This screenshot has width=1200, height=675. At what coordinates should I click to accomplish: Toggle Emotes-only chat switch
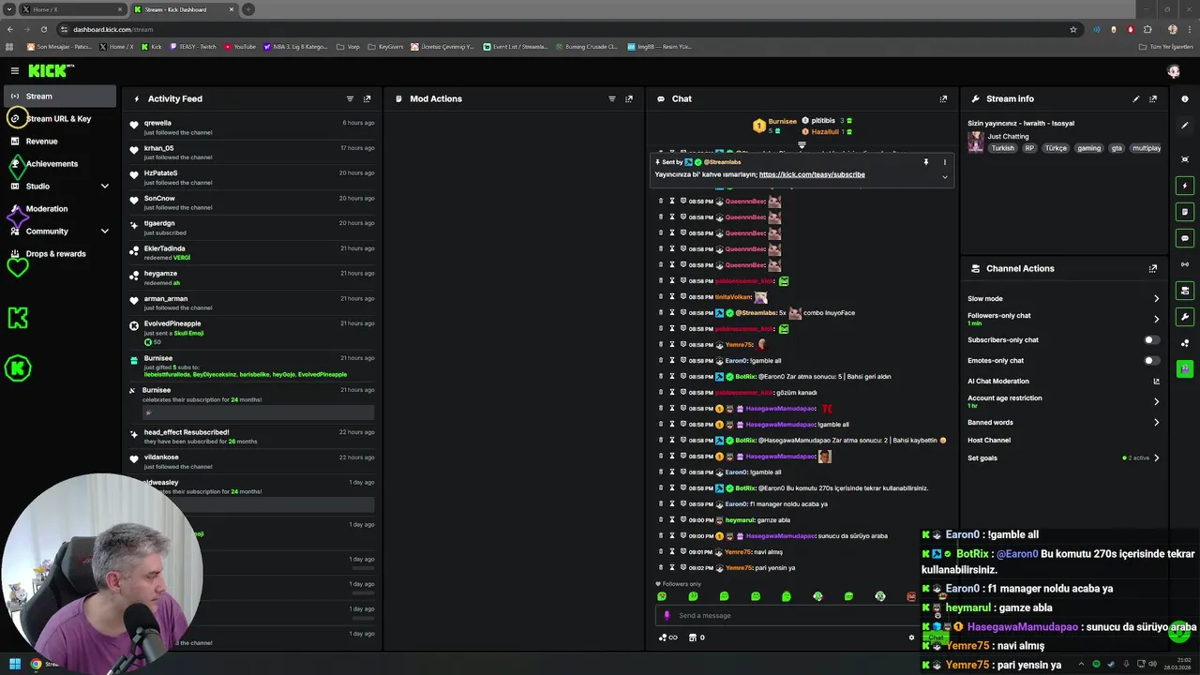pos(1151,361)
